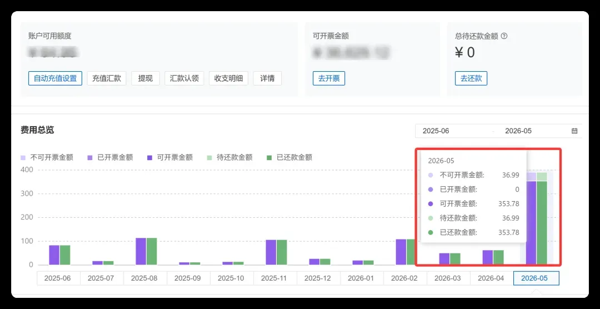Image resolution: width=600 pixels, height=309 pixels.
Task: Click the 账户可用额度 label
Action: coord(50,36)
